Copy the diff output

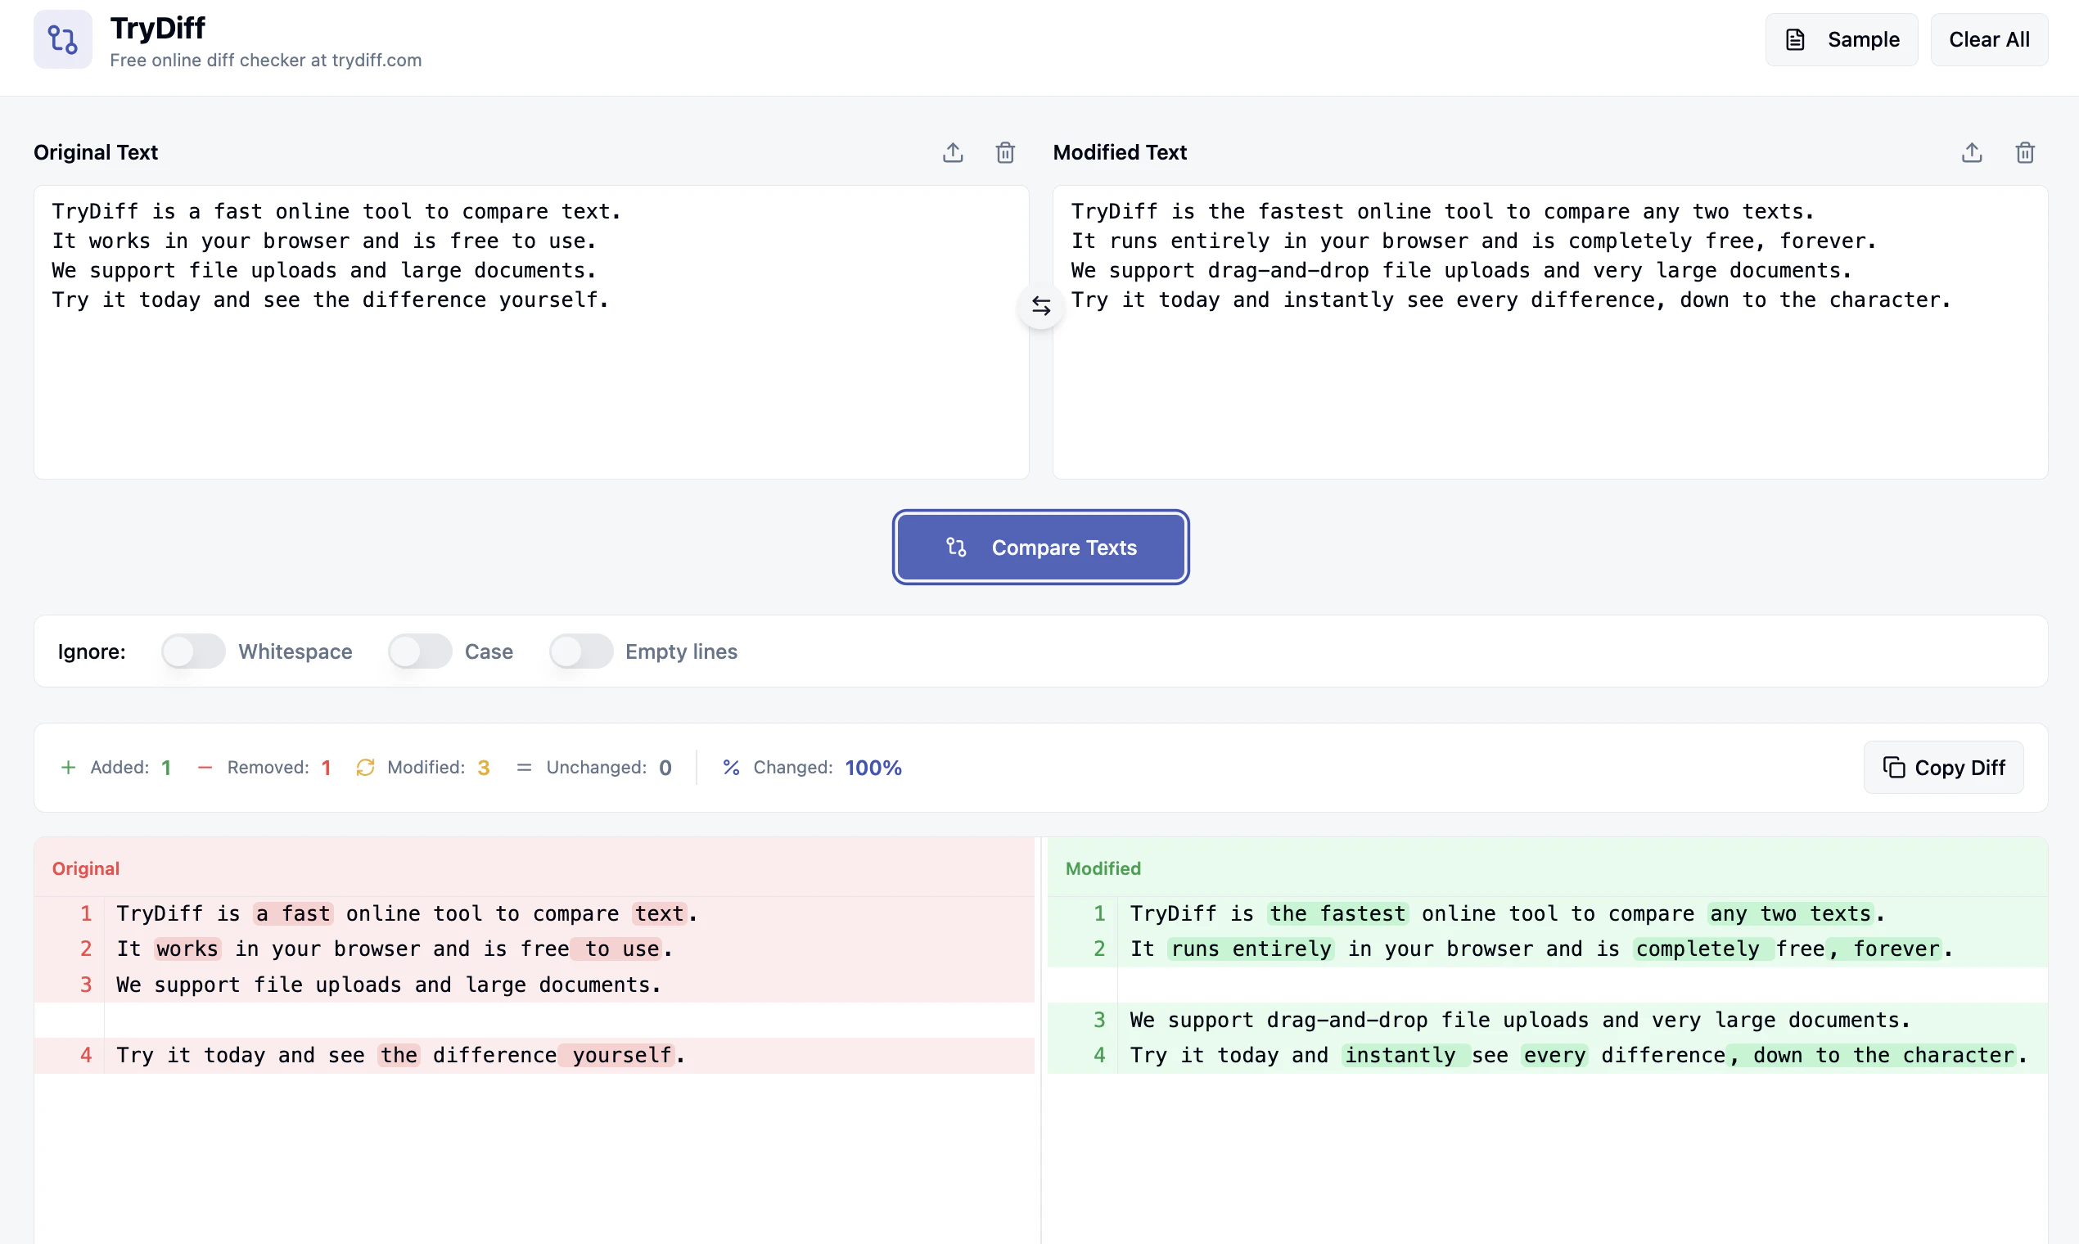(x=1943, y=767)
